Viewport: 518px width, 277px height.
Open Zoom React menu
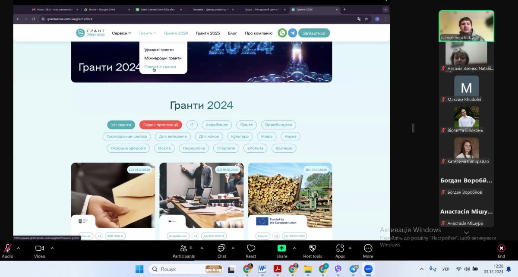(x=251, y=251)
